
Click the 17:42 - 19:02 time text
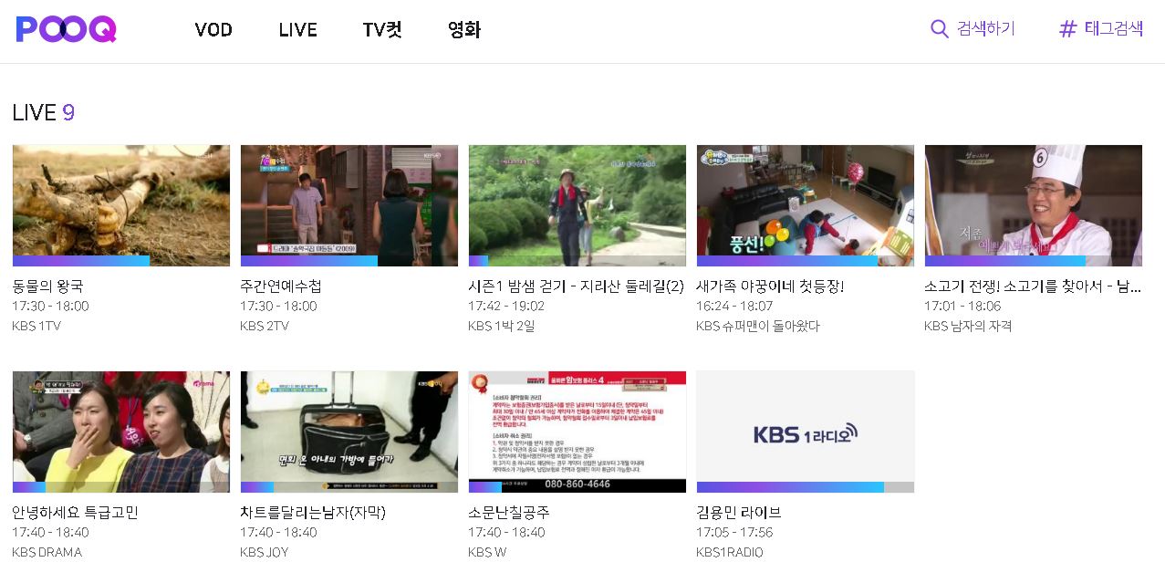coord(506,306)
